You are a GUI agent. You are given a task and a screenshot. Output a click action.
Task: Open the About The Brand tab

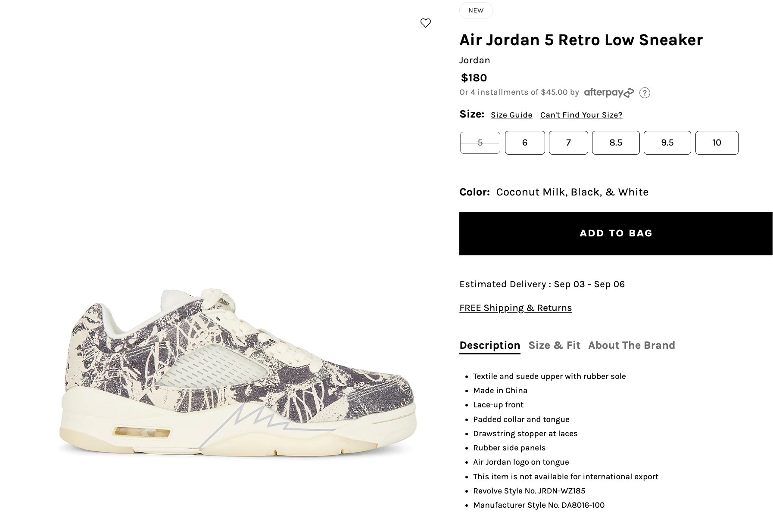[x=631, y=345]
